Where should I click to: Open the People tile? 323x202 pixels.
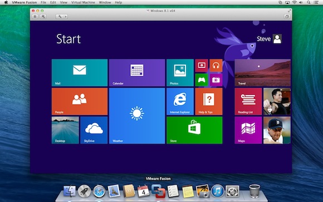80,101
